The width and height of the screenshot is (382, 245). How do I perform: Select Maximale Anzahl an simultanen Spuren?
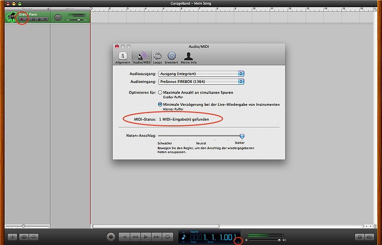[x=160, y=92]
